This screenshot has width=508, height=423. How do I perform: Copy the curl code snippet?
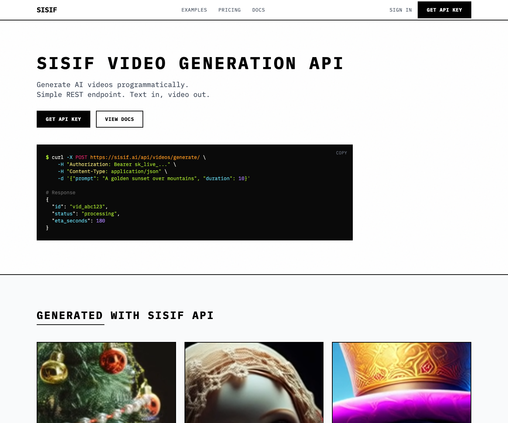pos(341,153)
